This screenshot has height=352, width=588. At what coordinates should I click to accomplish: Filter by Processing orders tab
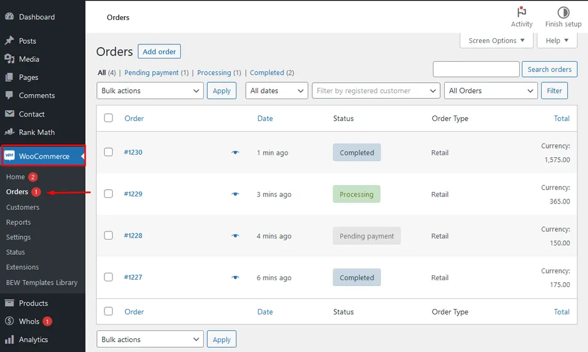point(214,72)
